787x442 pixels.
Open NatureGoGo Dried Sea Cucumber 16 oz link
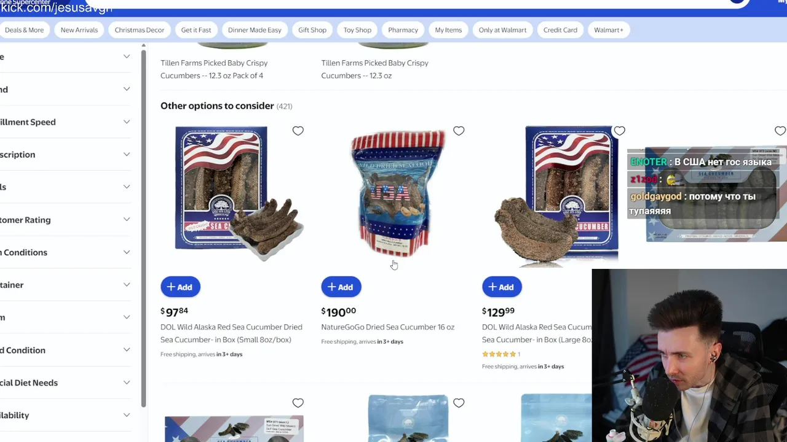click(x=387, y=327)
